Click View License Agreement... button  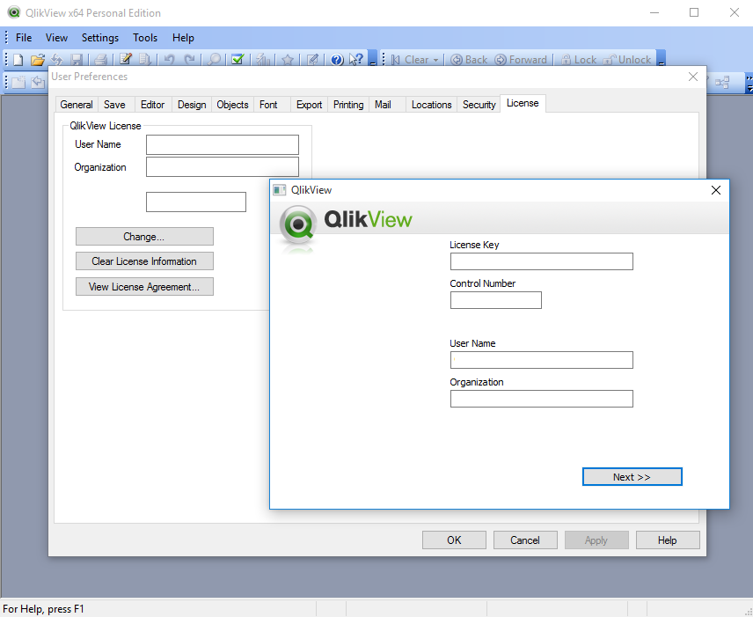pyautogui.click(x=144, y=286)
